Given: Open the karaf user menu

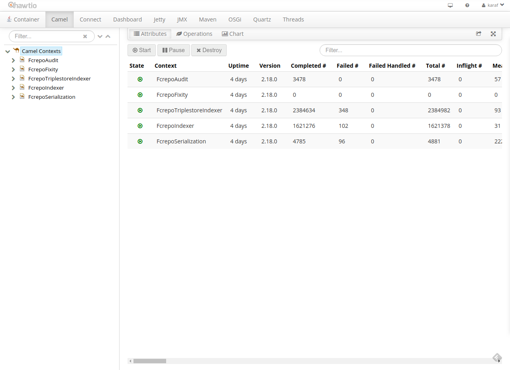Looking at the screenshot, I should [x=493, y=6].
